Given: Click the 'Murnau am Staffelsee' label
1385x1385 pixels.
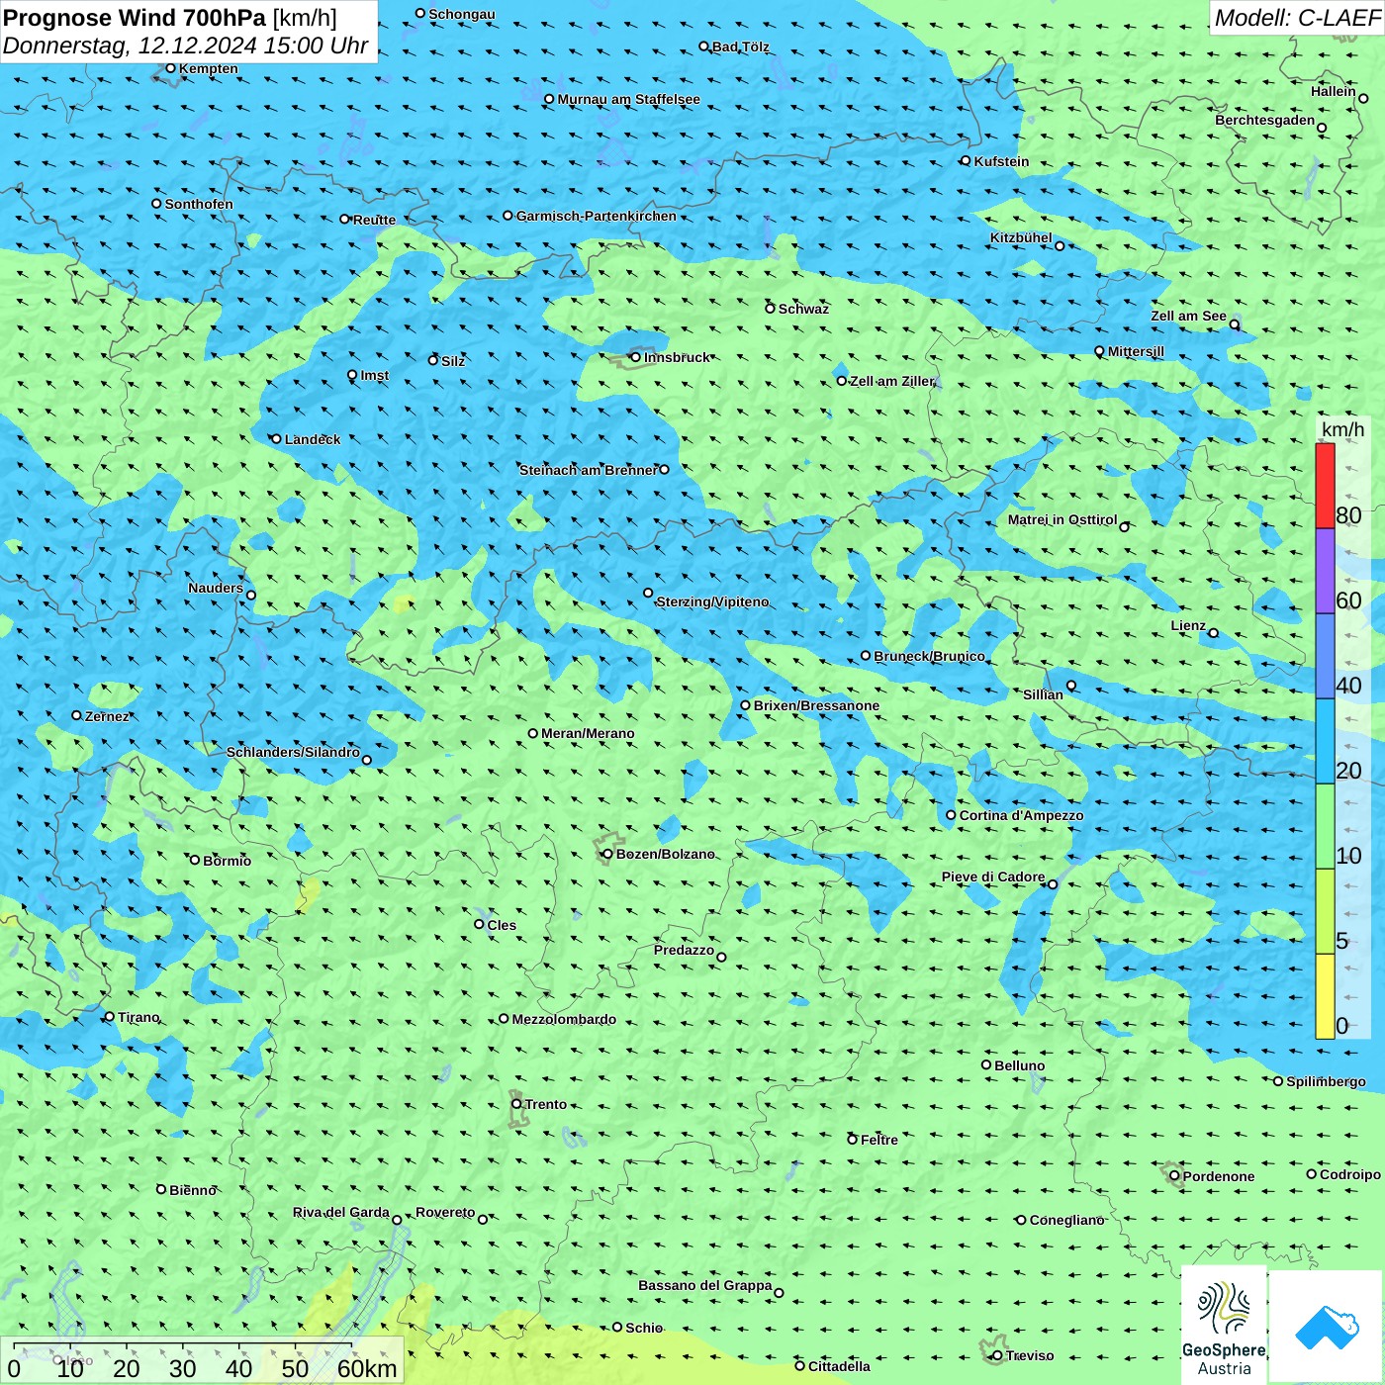Looking at the screenshot, I should (x=629, y=99).
